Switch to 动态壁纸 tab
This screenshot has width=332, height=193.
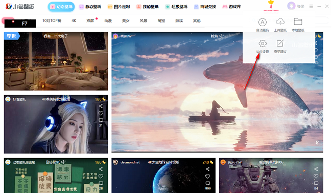pos(61,7)
